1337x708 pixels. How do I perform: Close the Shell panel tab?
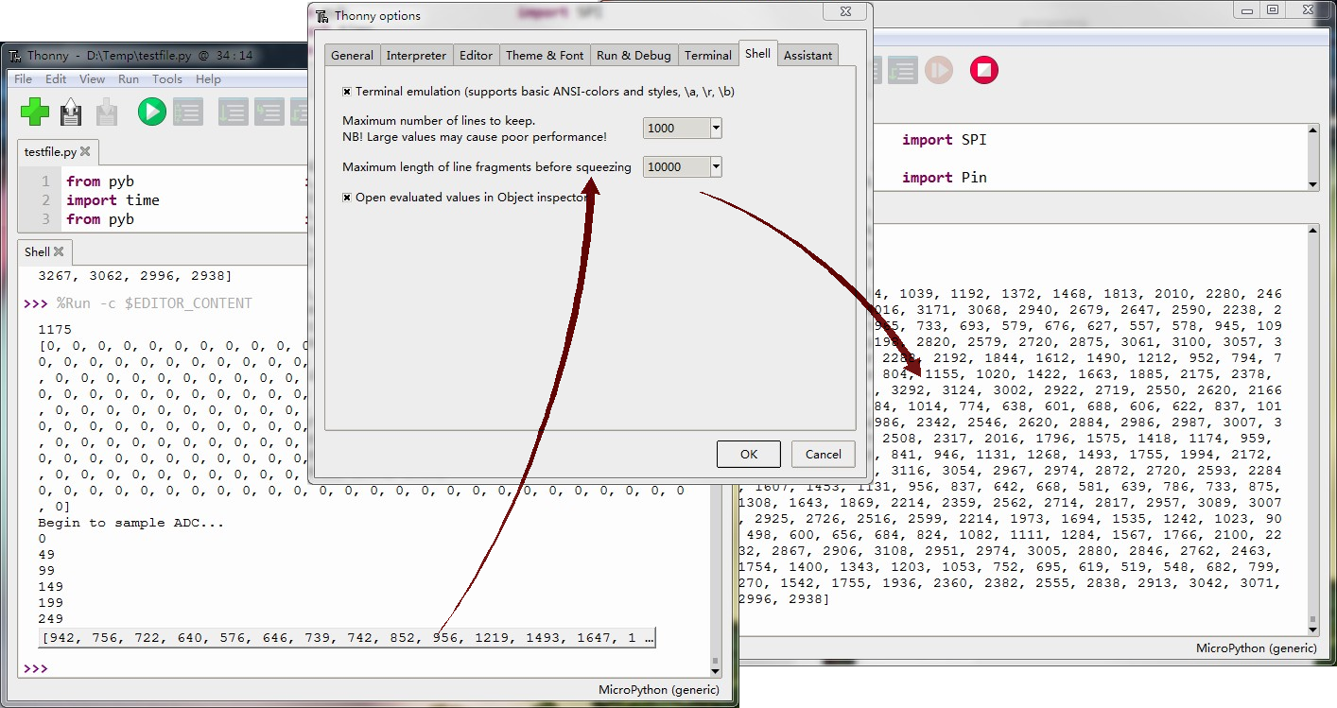click(59, 251)
